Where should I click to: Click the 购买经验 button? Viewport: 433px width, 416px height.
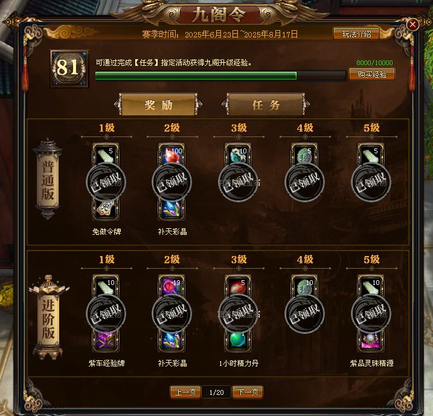tap(372, 74)
